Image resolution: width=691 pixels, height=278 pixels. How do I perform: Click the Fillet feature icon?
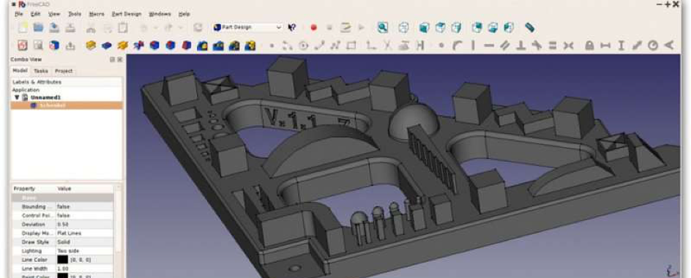click(x=154, y=45)
